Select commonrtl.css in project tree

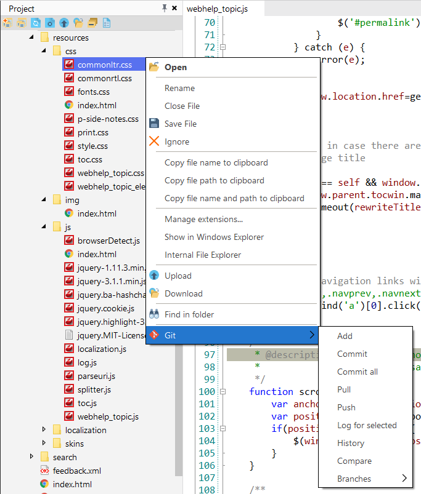(x=104, y=78)
